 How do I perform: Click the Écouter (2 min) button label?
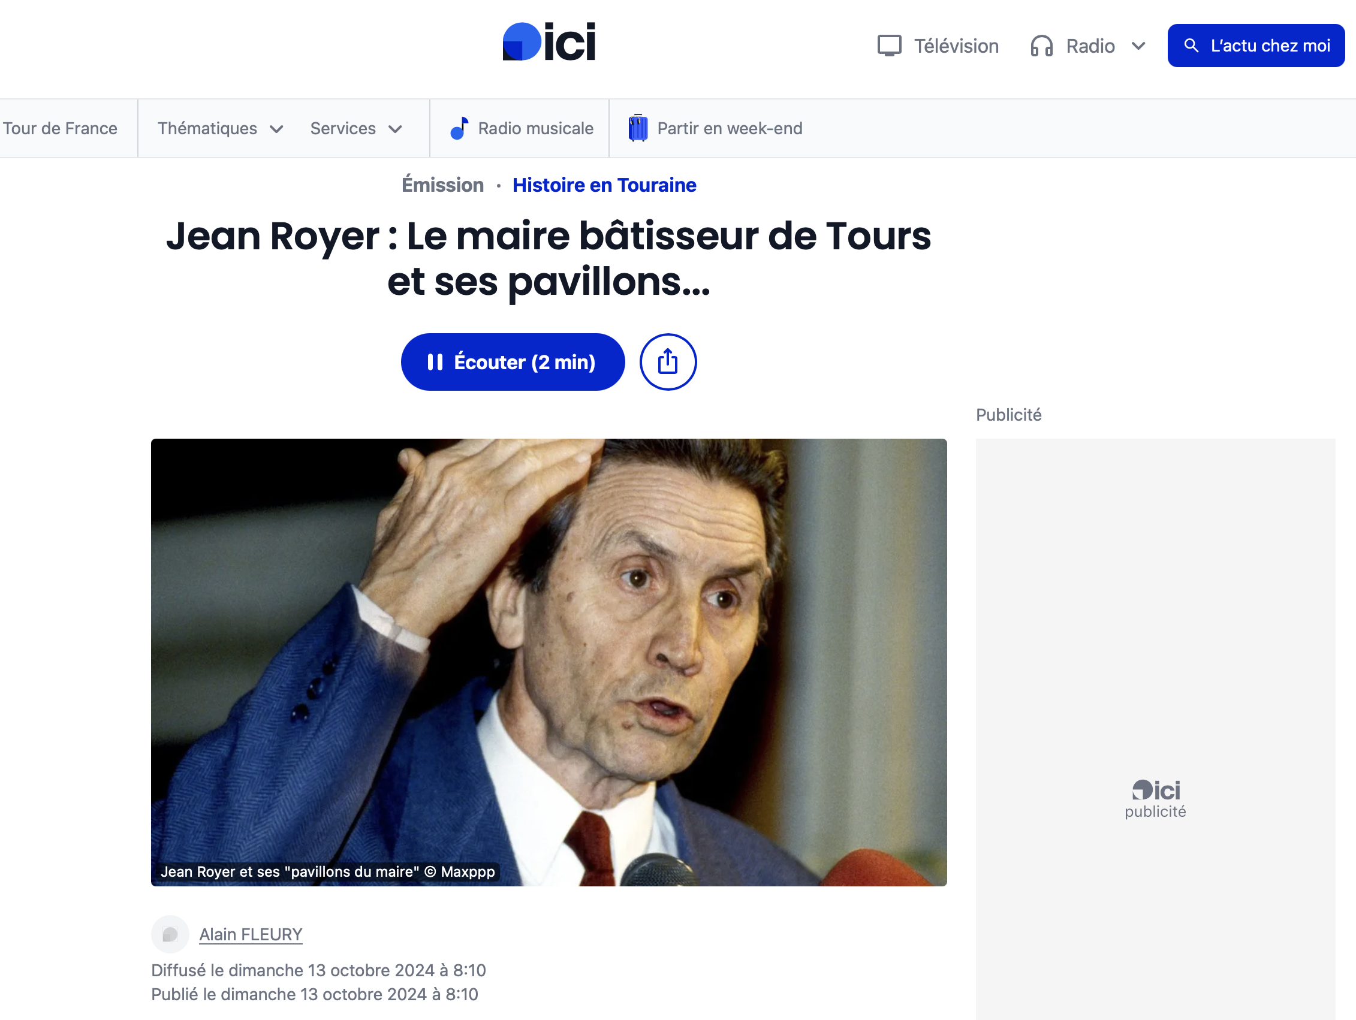(x=524, y=361)
